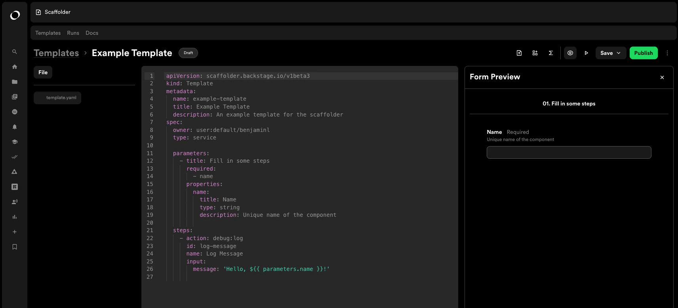This screenshot has width=678, height=308.
Task: Open search from the sidebar magnifier icon
Action: 15,52
